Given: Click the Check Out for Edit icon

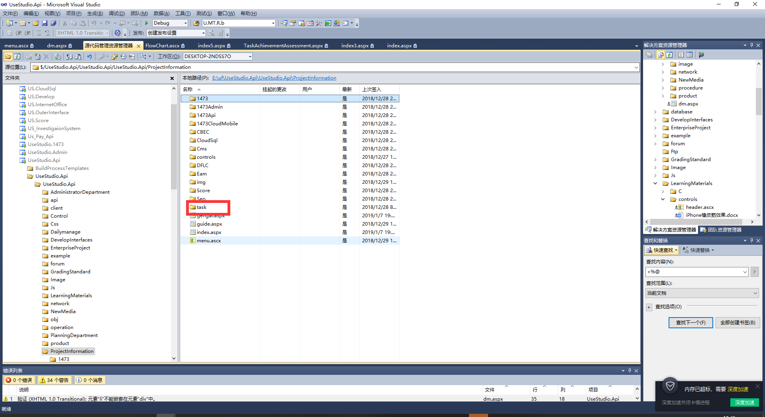Looking at the screenshot, I should 69,57.
